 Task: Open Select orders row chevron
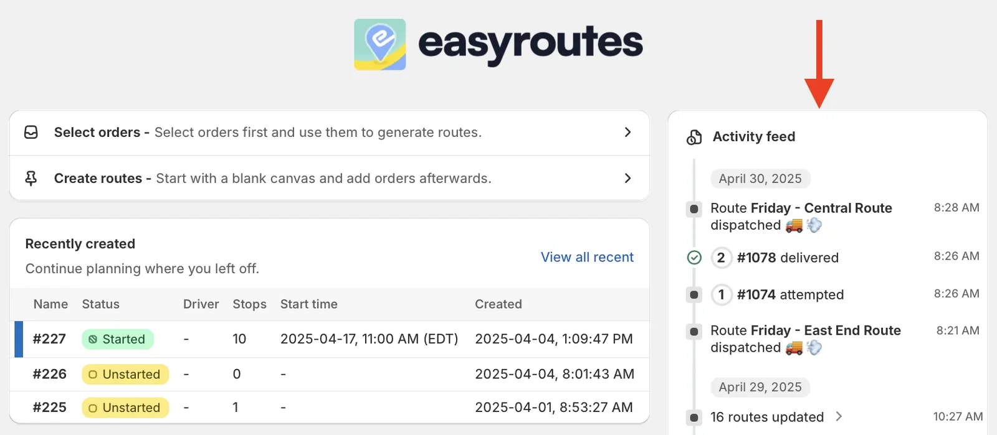tap(627, 133)
